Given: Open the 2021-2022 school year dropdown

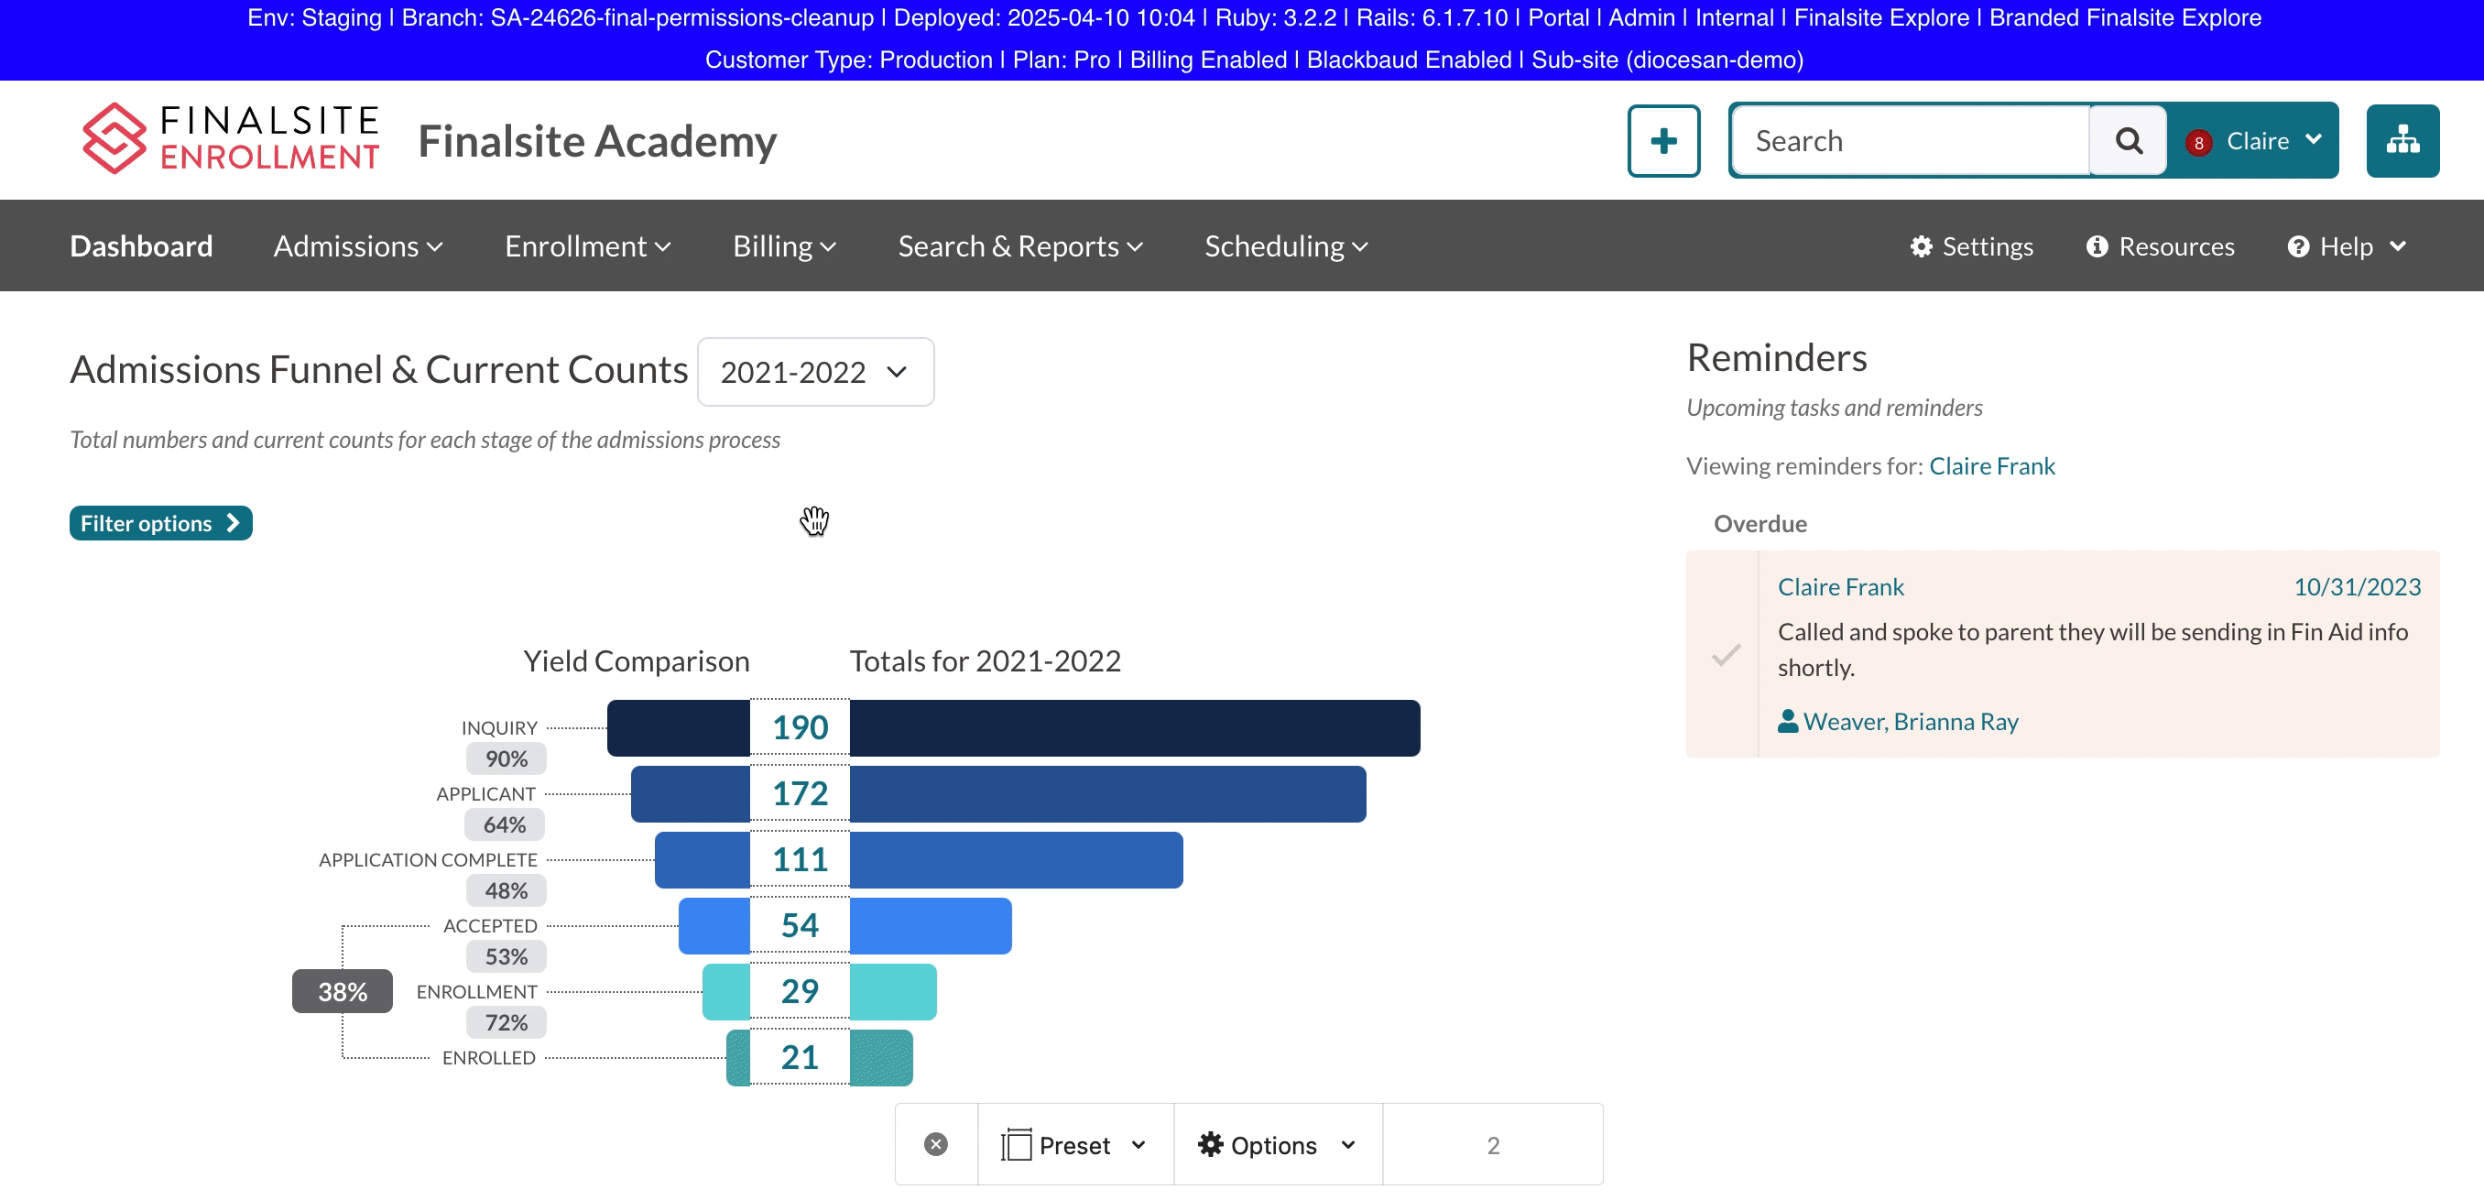Looking at the screenshot, I should tap(815, 371).
